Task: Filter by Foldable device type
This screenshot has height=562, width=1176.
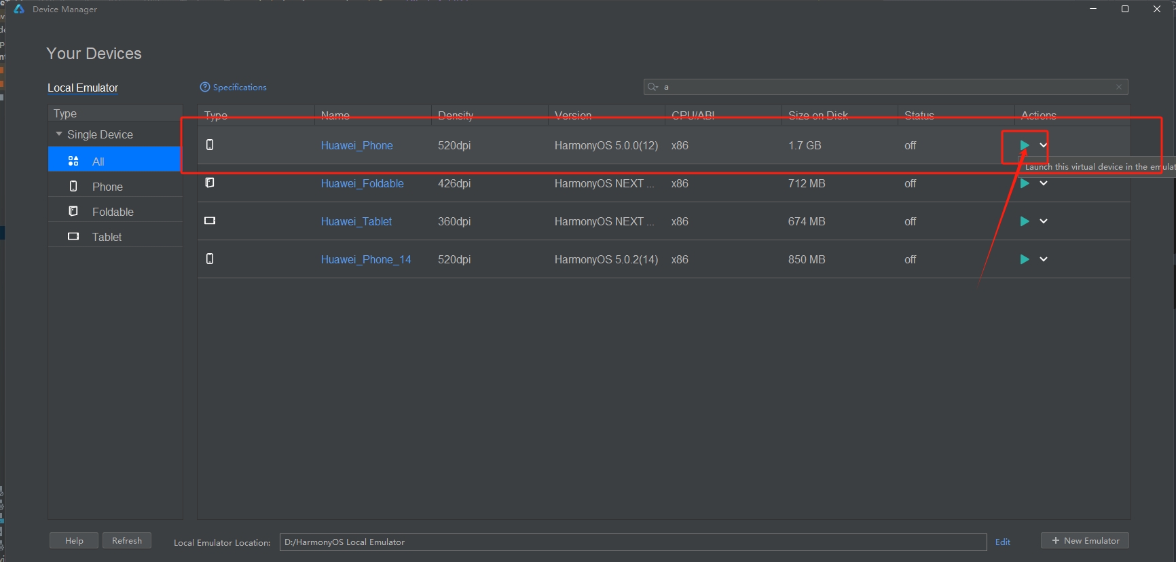Action: click(x=113, y=212)
